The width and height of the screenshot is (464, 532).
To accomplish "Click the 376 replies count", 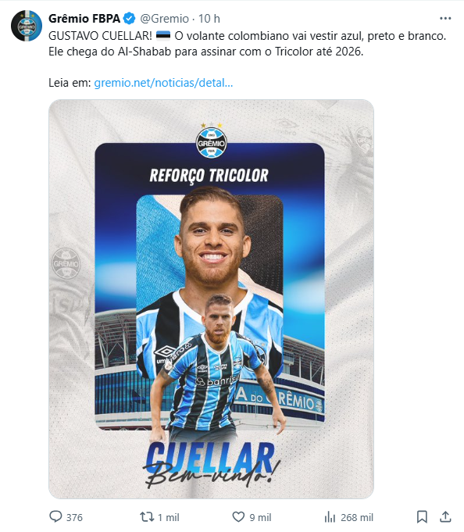I will tap(74, 517).
